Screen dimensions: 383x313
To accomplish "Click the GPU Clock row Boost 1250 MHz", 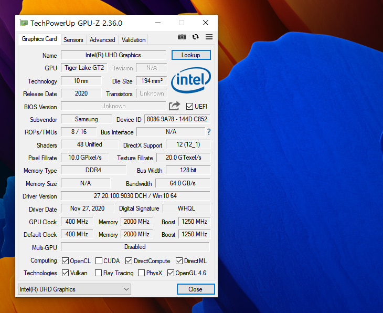I will coord(194,222).
